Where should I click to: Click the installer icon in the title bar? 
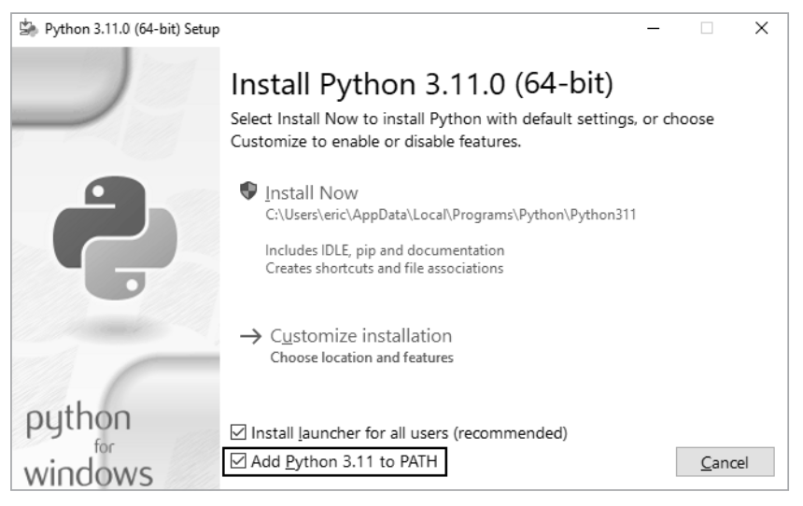(24, 29)
